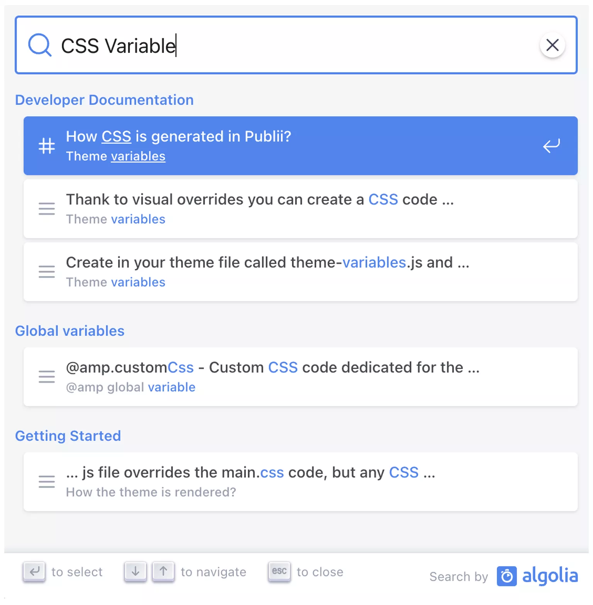
Task: Click the 'Global variables' section heading
Action: pyautogui.click(x=69, y=331)
